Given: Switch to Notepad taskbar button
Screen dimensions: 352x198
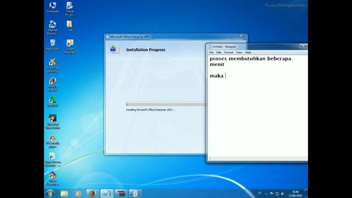Looking at the screenshot, I should [x=107, y=194].
